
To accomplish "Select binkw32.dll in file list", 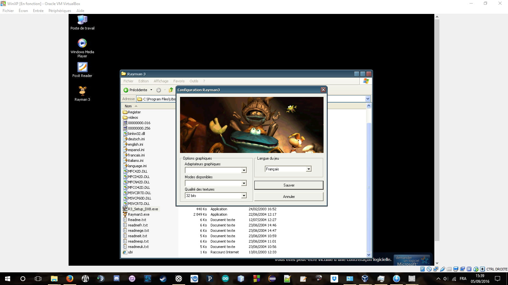I will click(134, 134).
